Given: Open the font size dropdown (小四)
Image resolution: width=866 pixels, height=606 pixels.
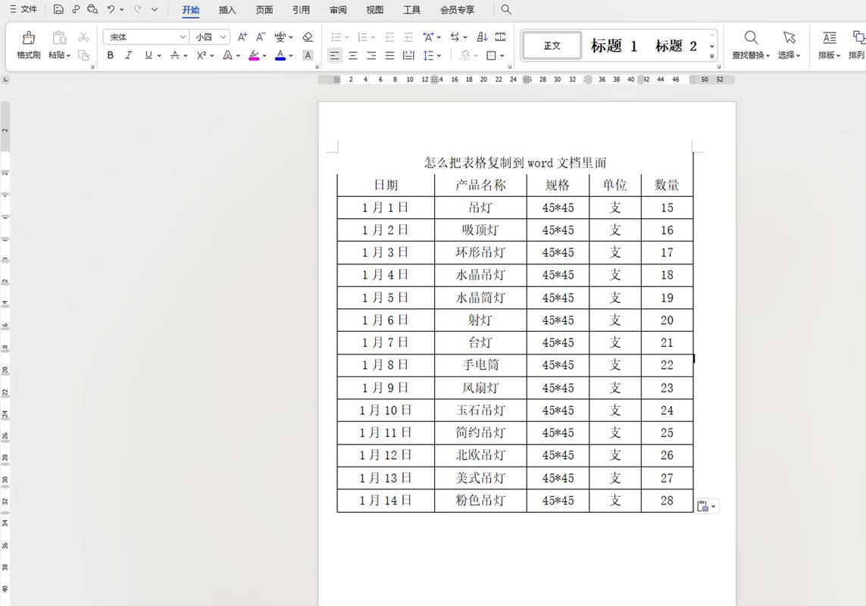Looking at the screenshot, I should pyautogui.click(x=223, y=37).
